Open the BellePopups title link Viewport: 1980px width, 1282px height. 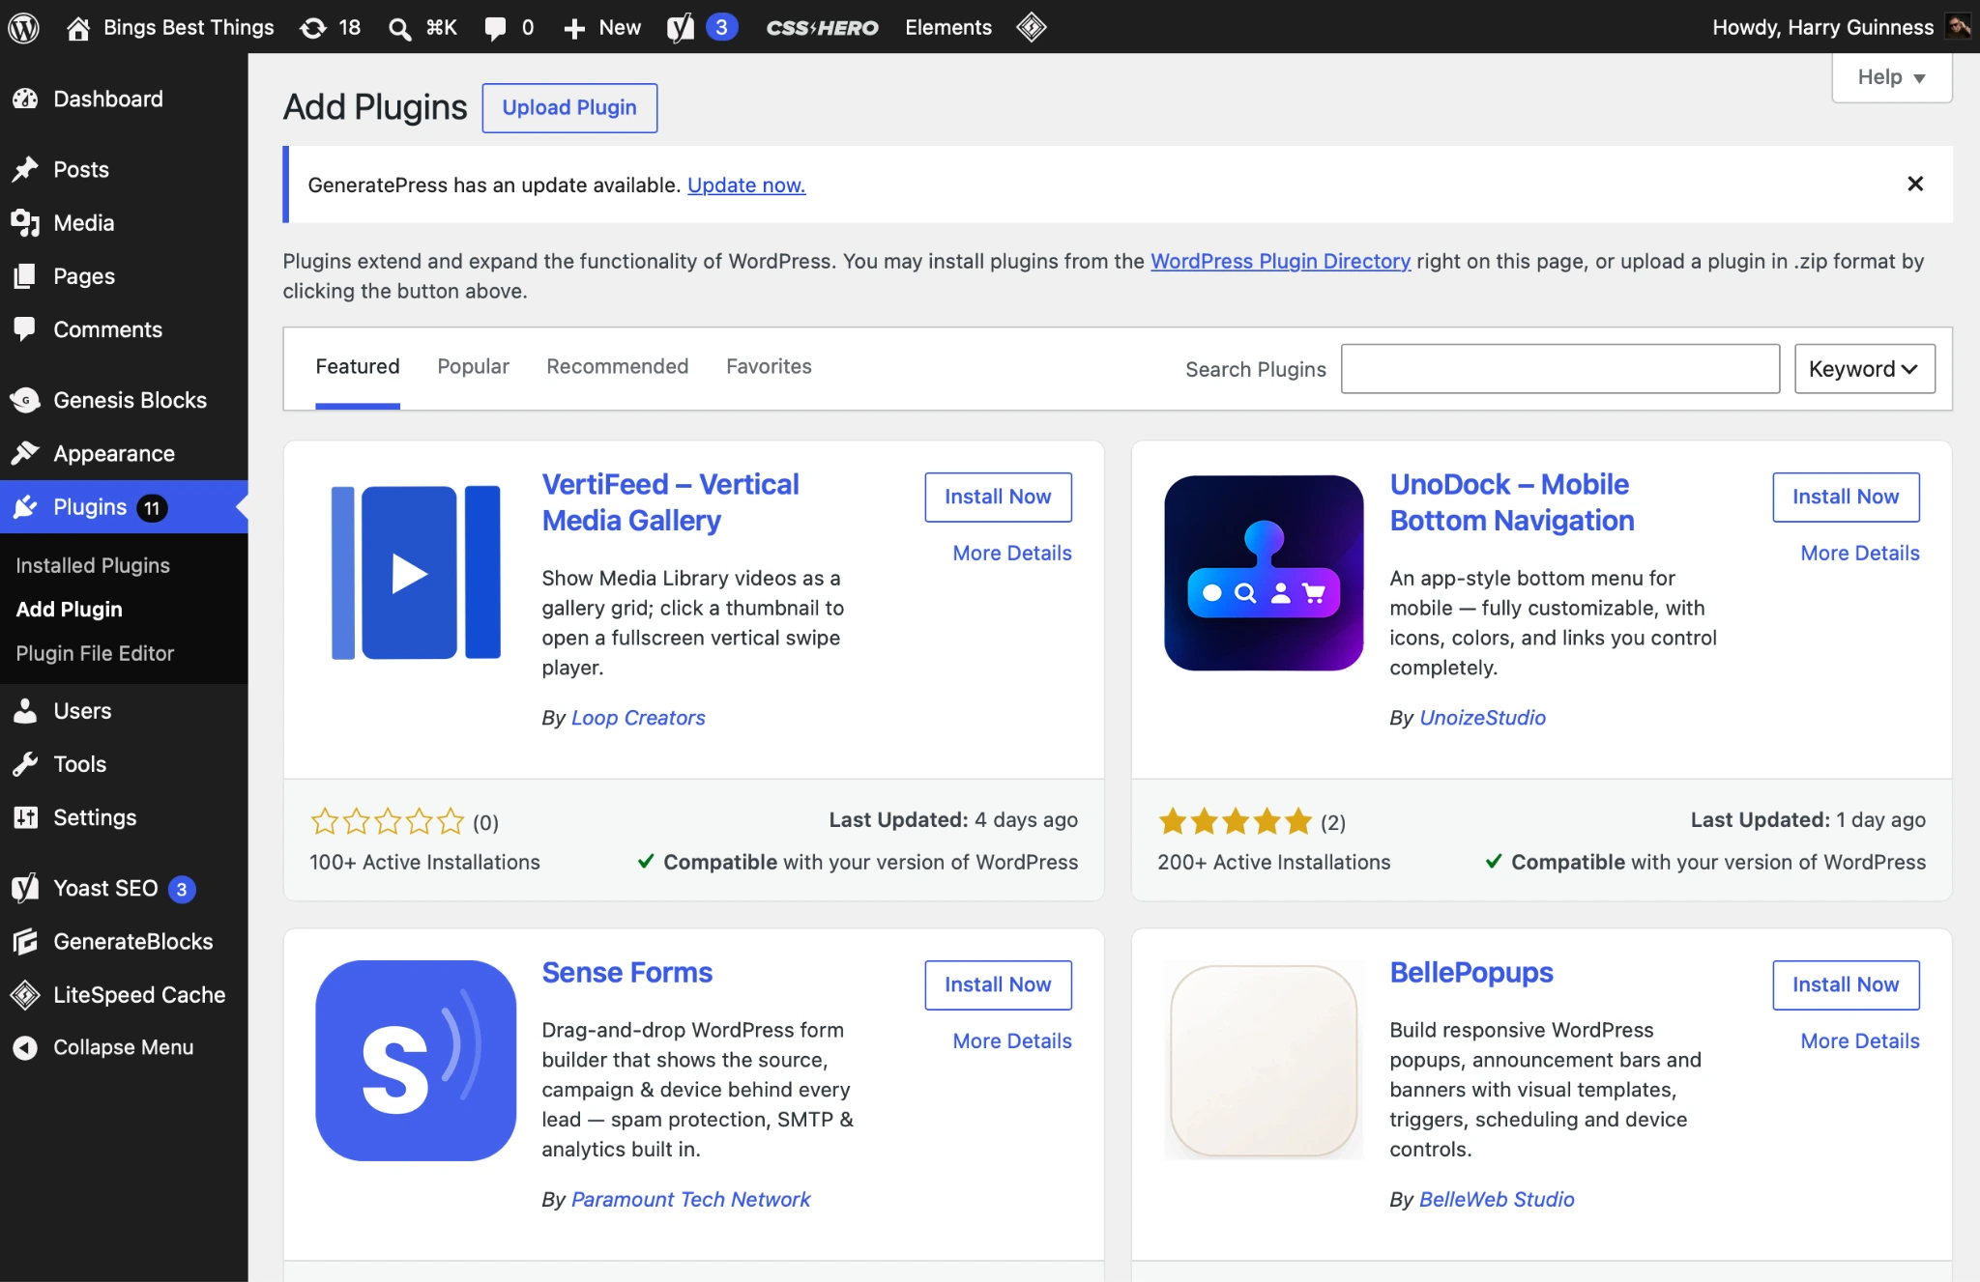[x=1471, y=973]
